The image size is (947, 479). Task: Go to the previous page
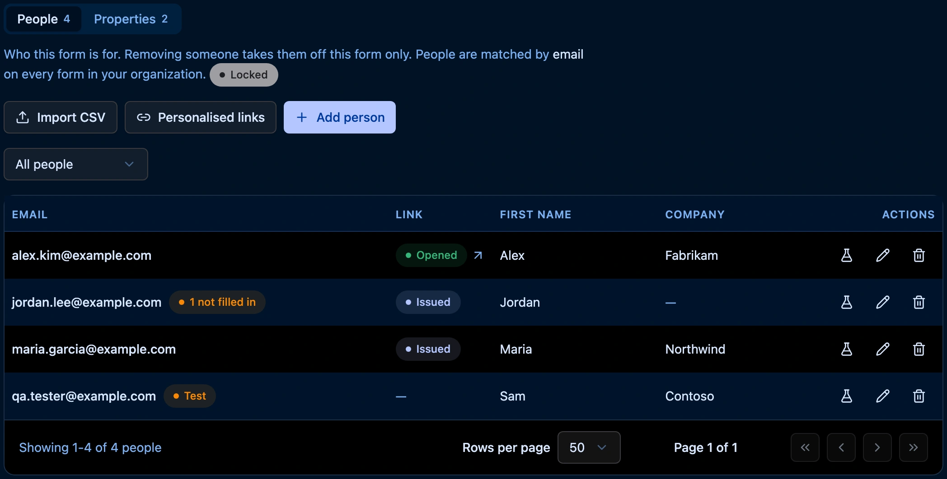[841, 447]
